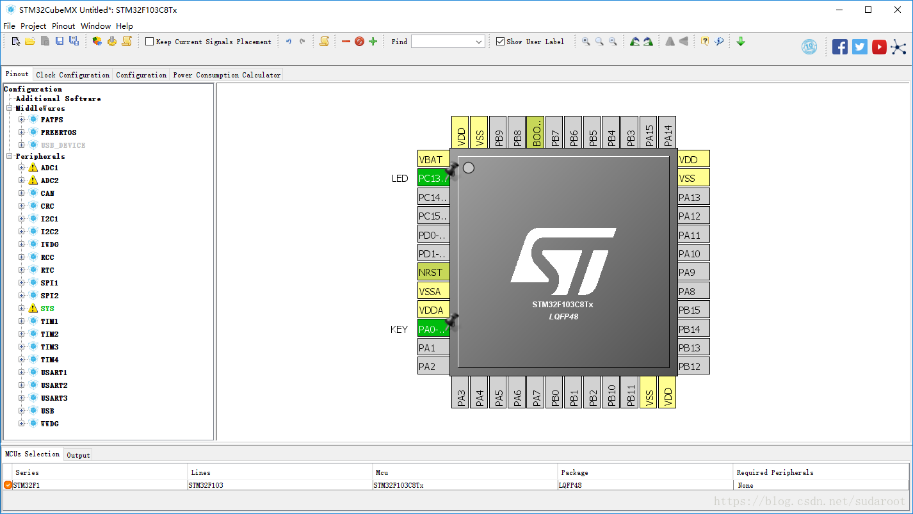Image resolution: width=913 pixels, height=514 pixels.
Task: Switch to Clock Configuration tab
Action: coord(73,75)
